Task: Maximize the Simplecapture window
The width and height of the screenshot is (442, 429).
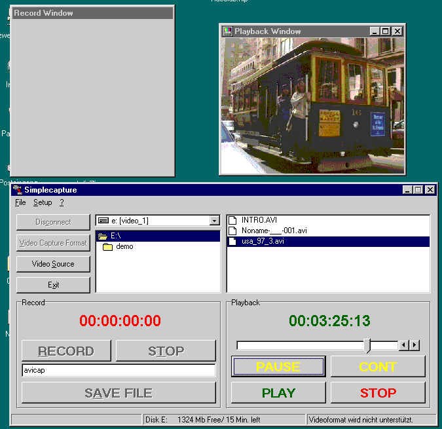Action: 418,190
